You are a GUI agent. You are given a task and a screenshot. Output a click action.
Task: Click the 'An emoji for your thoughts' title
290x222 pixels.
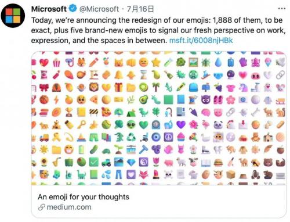tap(84, 197)
